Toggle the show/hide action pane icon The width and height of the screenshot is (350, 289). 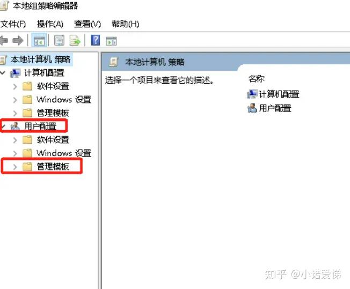[x=111, y=41]
